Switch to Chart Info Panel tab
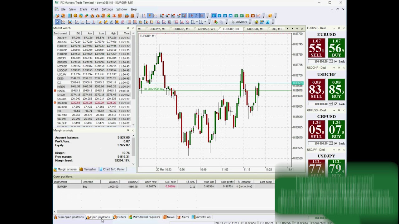This screenshot has width=399, height=224. pos(112,169)
